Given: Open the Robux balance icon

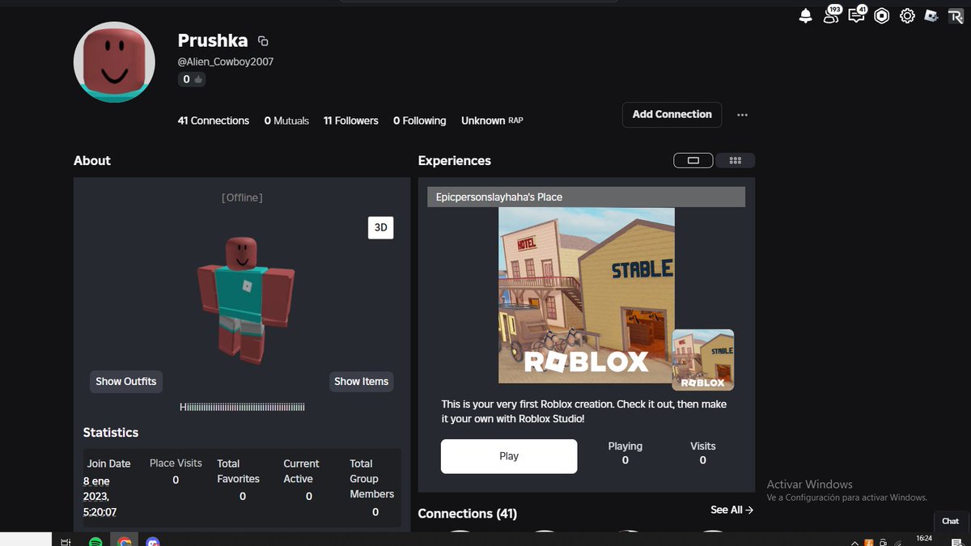Looking at the screenshot, I should click(882, 15).
